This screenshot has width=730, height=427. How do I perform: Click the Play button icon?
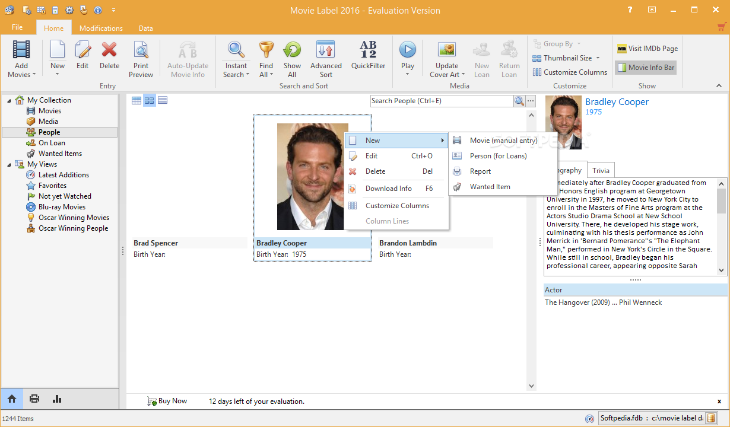(408, 50)
